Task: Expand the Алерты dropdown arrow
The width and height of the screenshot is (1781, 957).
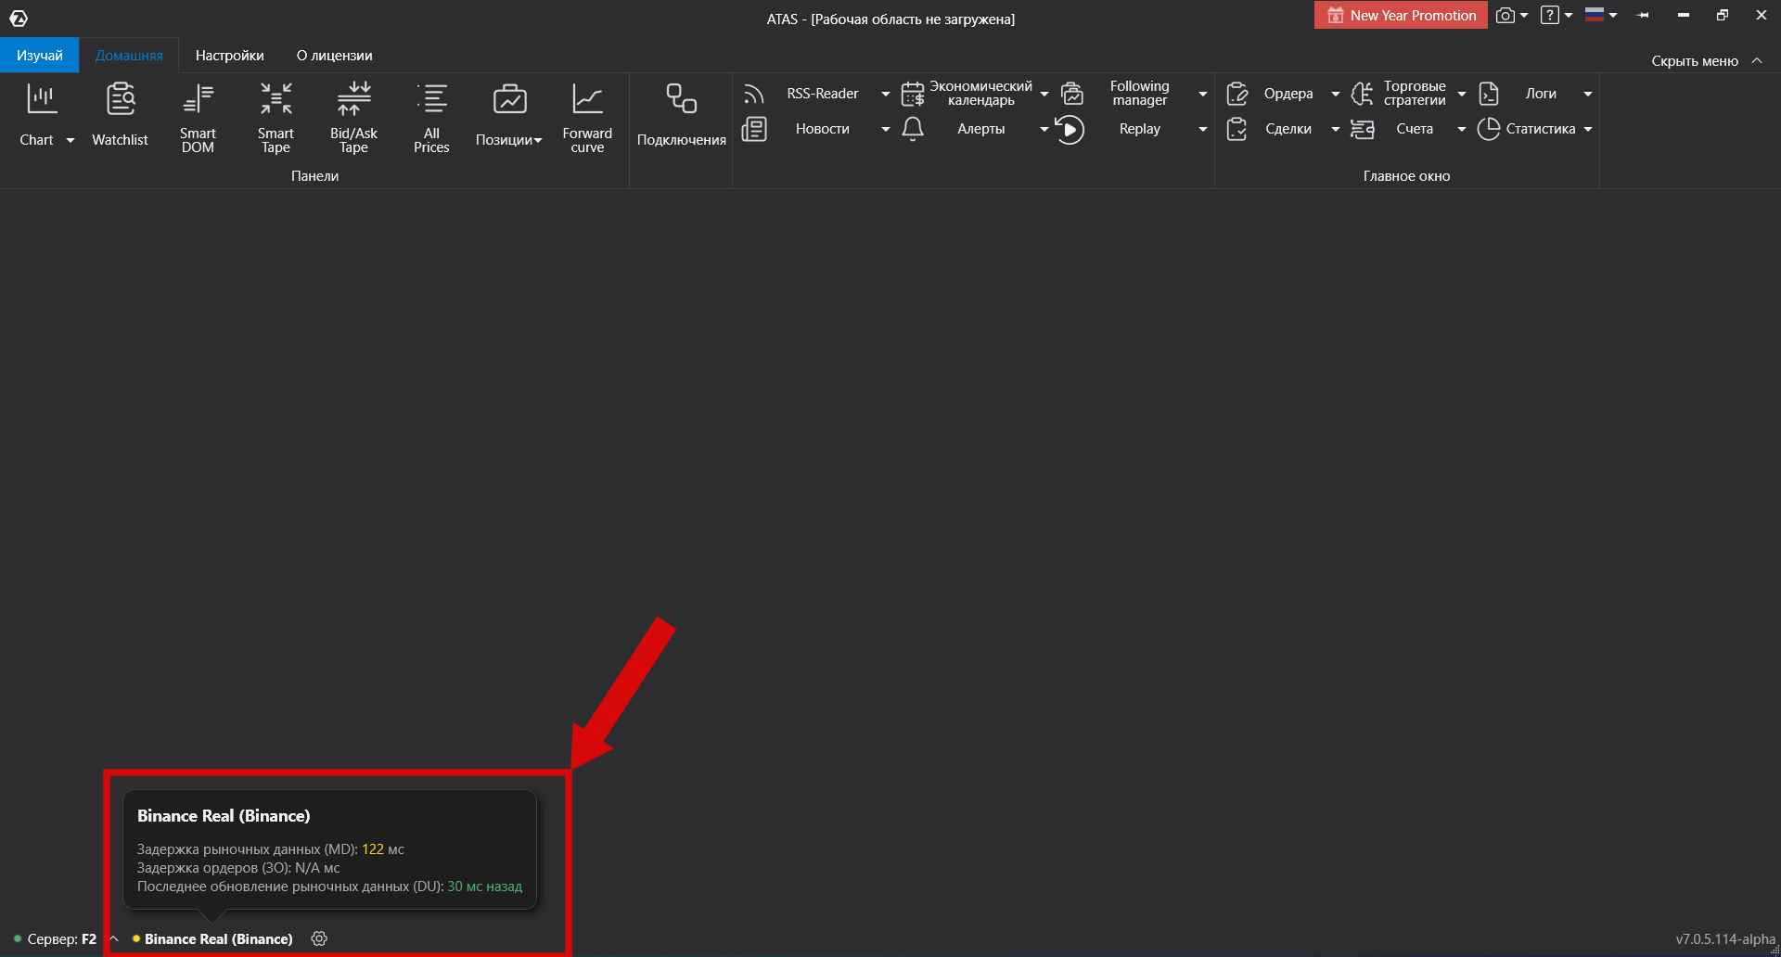Action: pos(1044,129)
